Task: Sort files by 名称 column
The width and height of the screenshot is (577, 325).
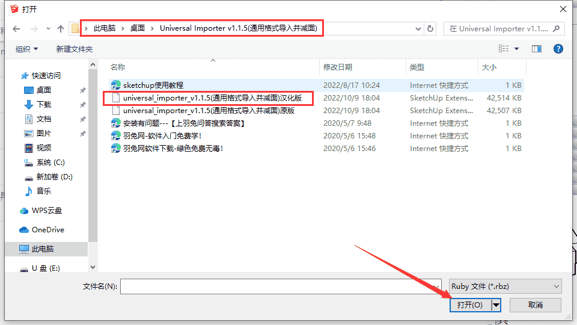Action: [118, 67]
